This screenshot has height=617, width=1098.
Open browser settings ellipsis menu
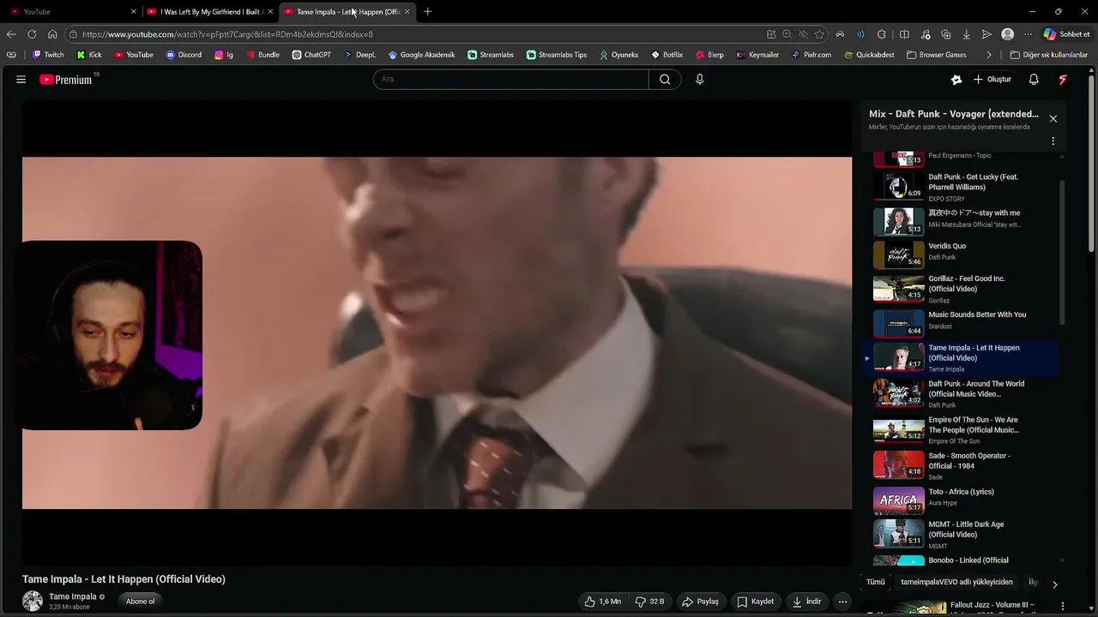pos(1028,34)
